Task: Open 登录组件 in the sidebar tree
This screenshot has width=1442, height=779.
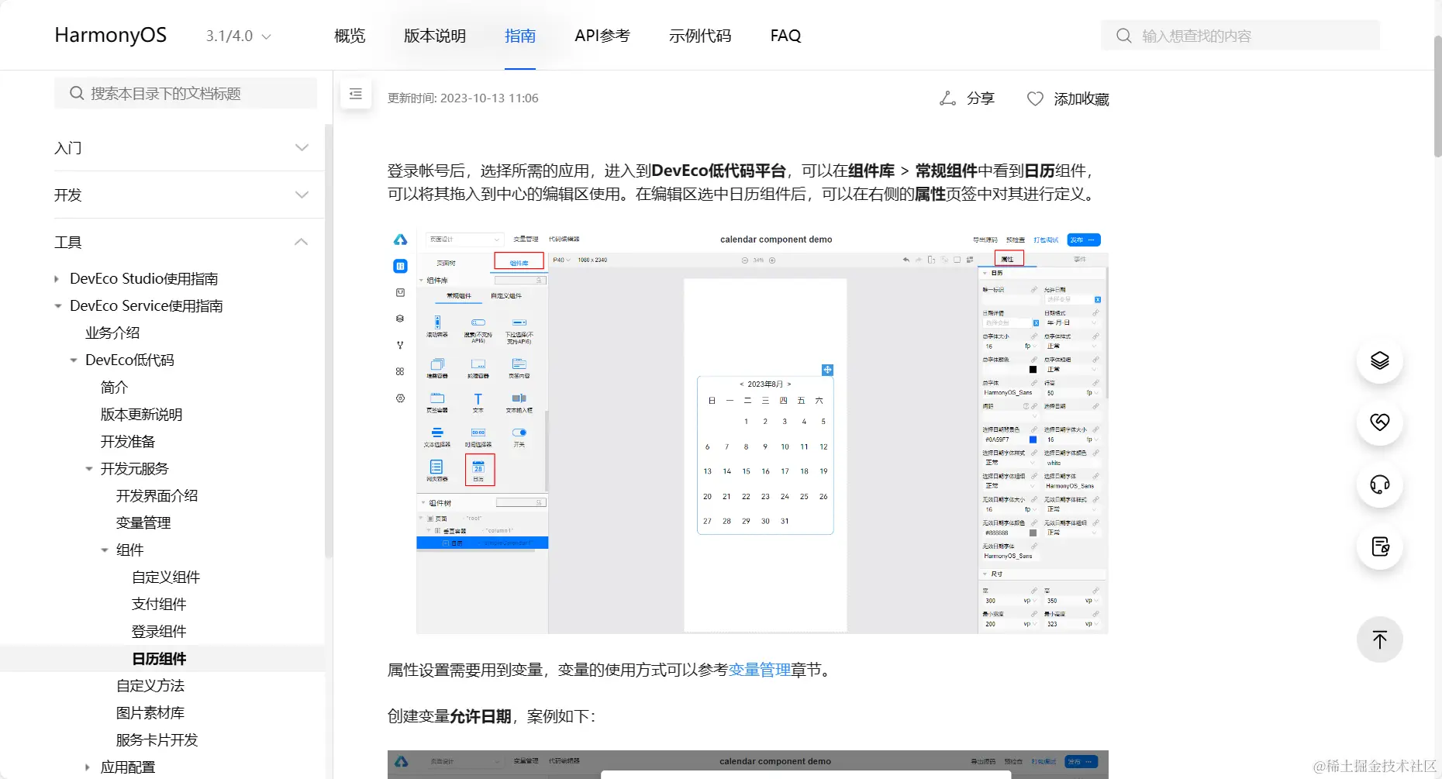Action: point(159,632)
